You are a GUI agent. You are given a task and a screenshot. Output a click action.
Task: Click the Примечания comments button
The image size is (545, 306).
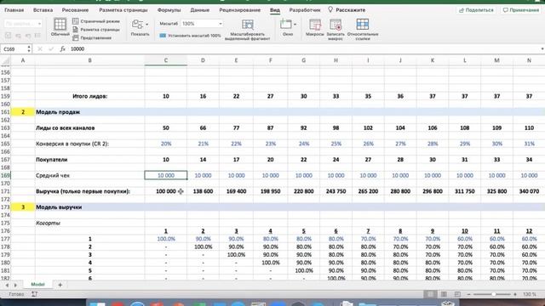coord(520,10)
